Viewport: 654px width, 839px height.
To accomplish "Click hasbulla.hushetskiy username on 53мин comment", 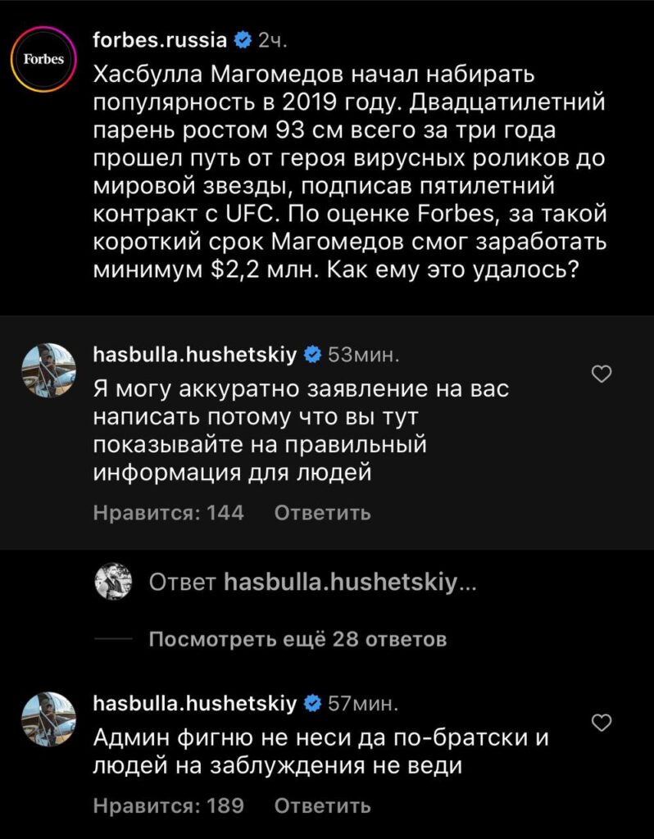I will pos(195,354).
